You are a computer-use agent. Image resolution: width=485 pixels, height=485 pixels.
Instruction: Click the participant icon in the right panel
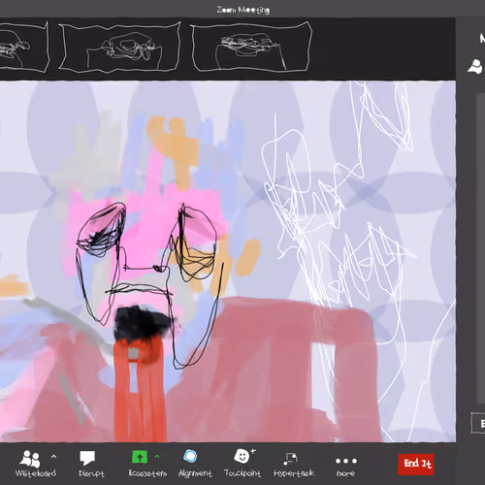476,66
